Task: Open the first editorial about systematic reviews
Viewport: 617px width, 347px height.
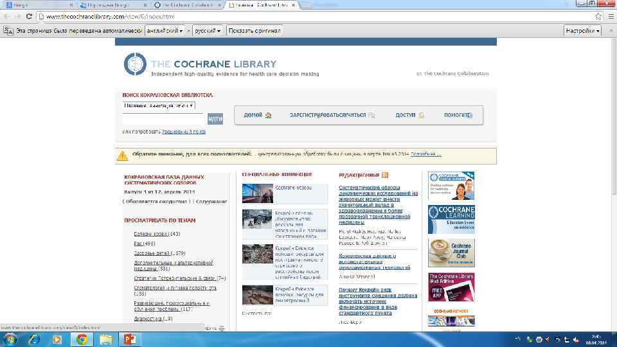Action: pyautogui.click(x=378, y=205)
